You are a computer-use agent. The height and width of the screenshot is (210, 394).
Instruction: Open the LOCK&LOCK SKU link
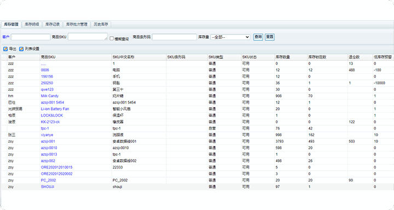(x=52, y=115)
